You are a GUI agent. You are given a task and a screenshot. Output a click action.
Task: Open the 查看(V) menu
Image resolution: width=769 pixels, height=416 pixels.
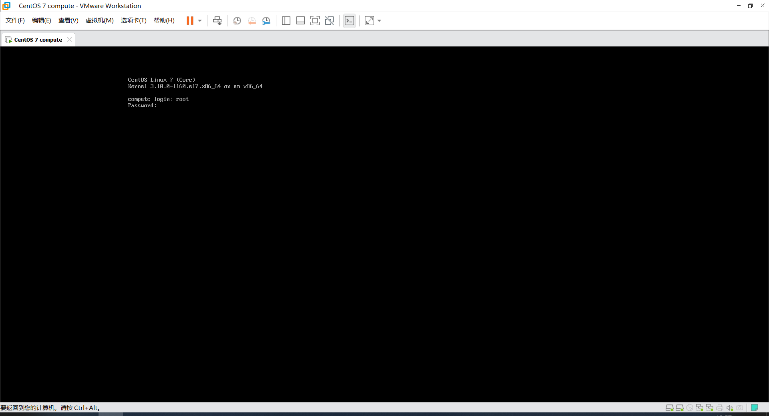click(x=68, y=20)
